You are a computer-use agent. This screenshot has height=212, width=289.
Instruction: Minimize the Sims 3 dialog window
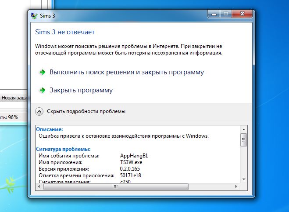click(x=214, y=14)
